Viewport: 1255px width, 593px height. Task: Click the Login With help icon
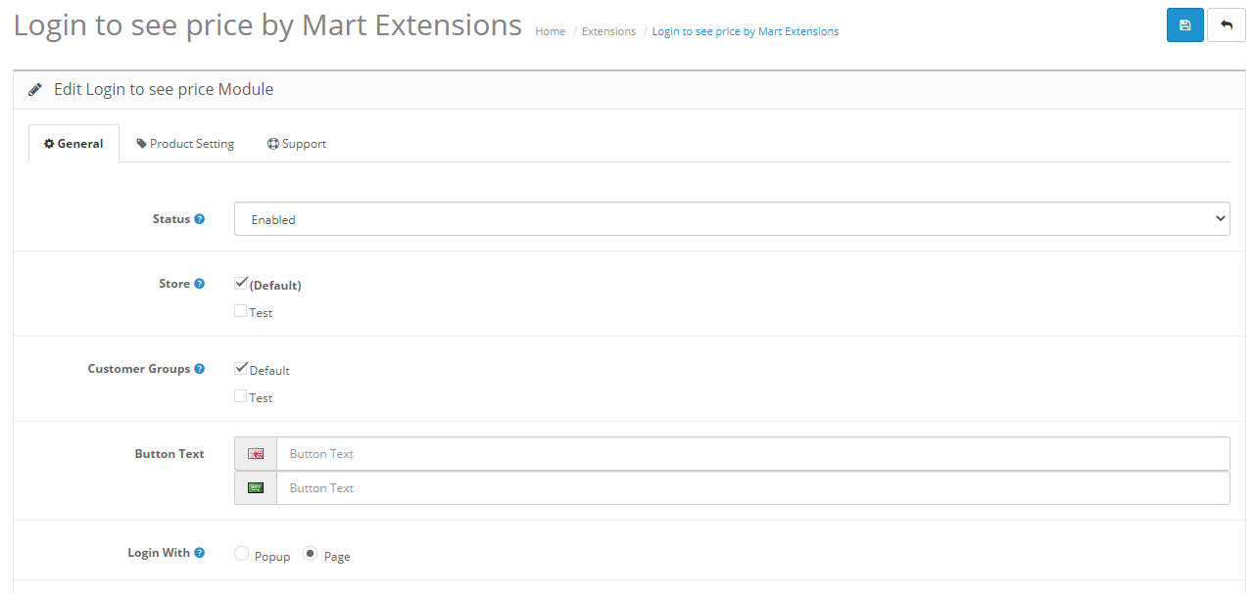(200, 553)
